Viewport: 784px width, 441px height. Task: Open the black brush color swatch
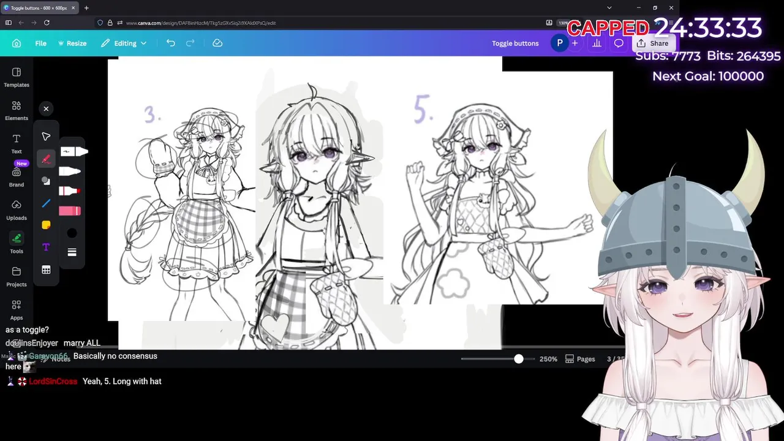pos(72,233)
